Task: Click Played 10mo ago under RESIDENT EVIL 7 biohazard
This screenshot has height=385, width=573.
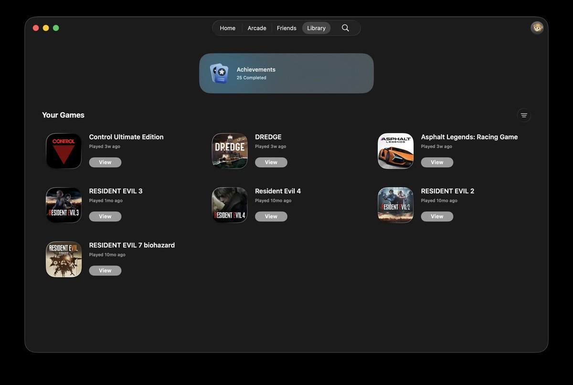Action: click(x=107, y=255)
